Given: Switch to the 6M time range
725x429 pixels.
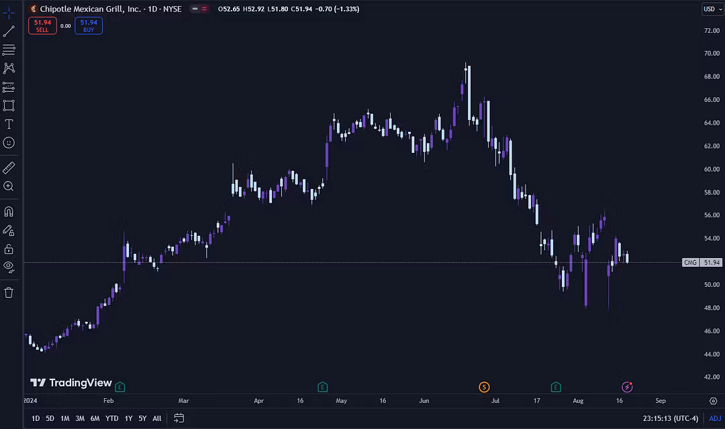Looking at the screenshot, I should (95, 418).
